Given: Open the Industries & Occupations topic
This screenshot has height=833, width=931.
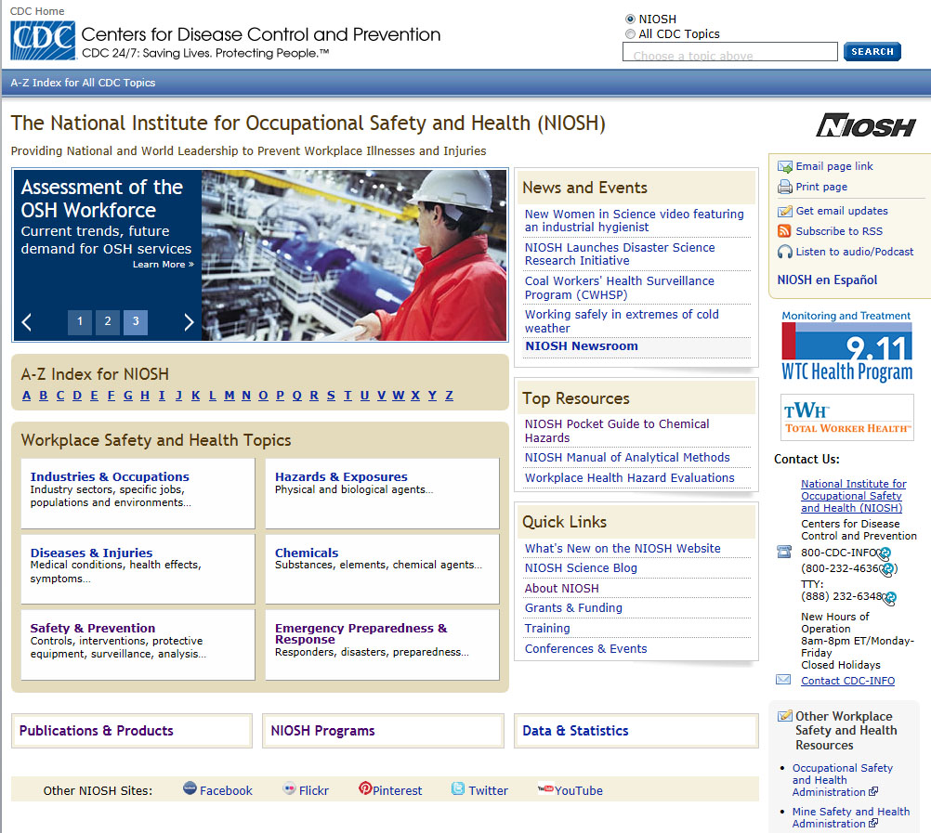Looking at the screenshot, I should 110,476.
